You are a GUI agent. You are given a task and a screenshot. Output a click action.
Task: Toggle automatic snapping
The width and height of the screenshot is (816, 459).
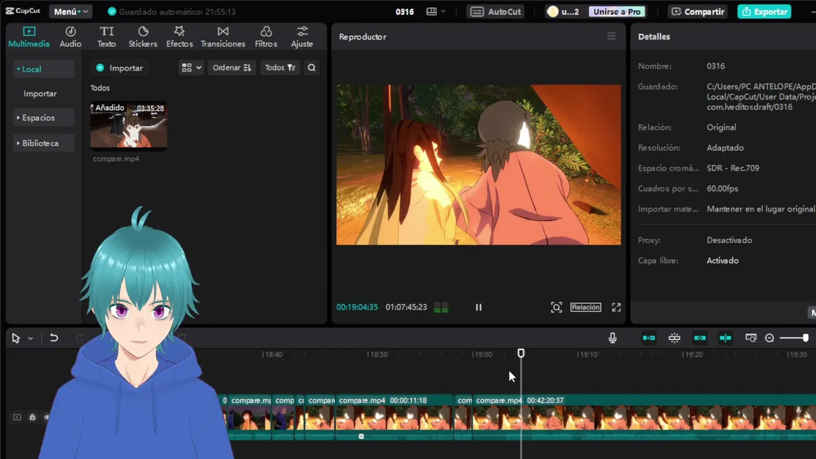(674, 338)
